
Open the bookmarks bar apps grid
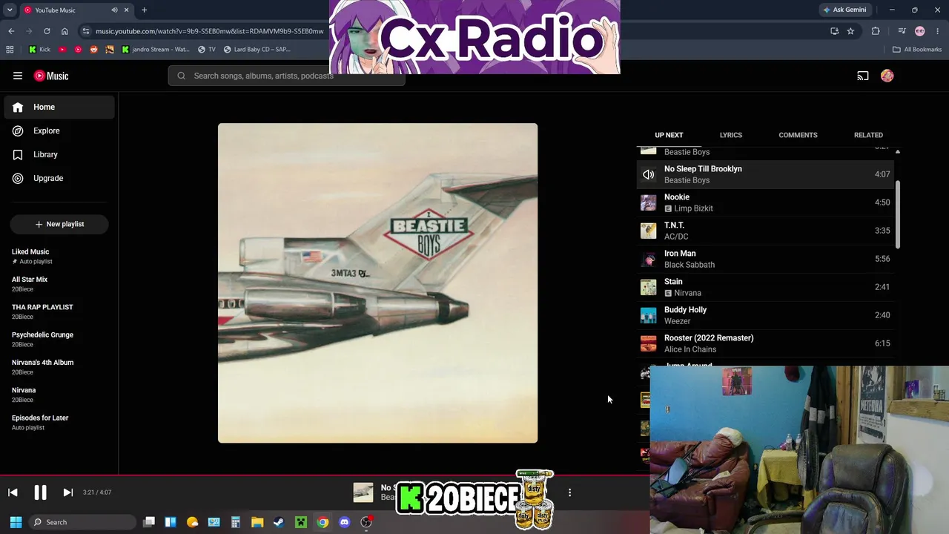click(10, 50)
